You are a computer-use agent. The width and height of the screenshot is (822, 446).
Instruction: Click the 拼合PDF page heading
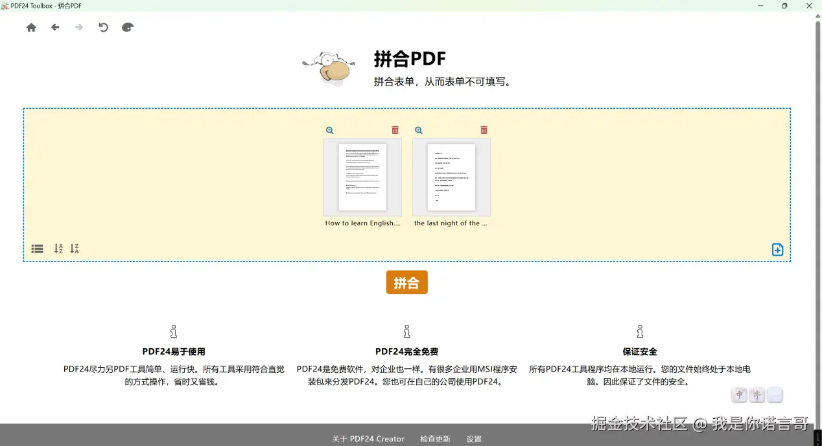coord(410,59)
